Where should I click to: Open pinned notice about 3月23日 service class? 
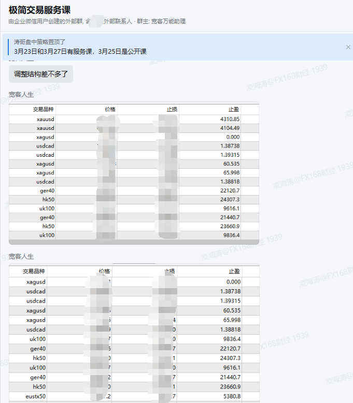[80, 51]
